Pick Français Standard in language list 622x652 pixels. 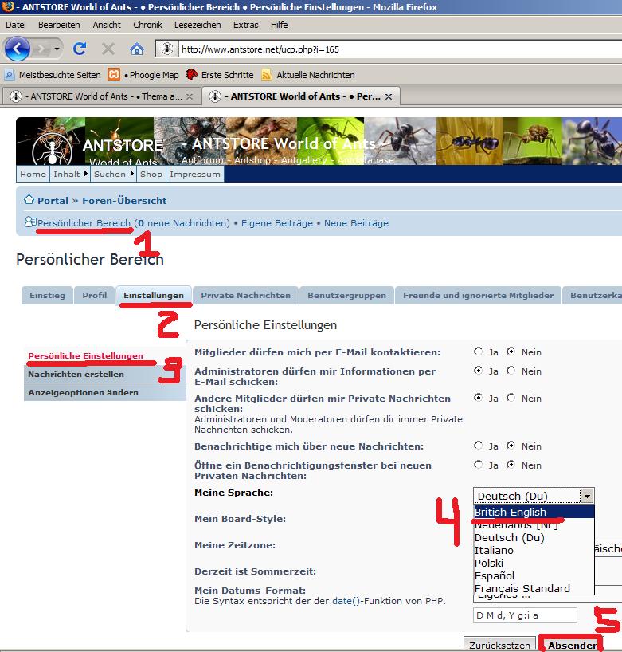[523, 588]
